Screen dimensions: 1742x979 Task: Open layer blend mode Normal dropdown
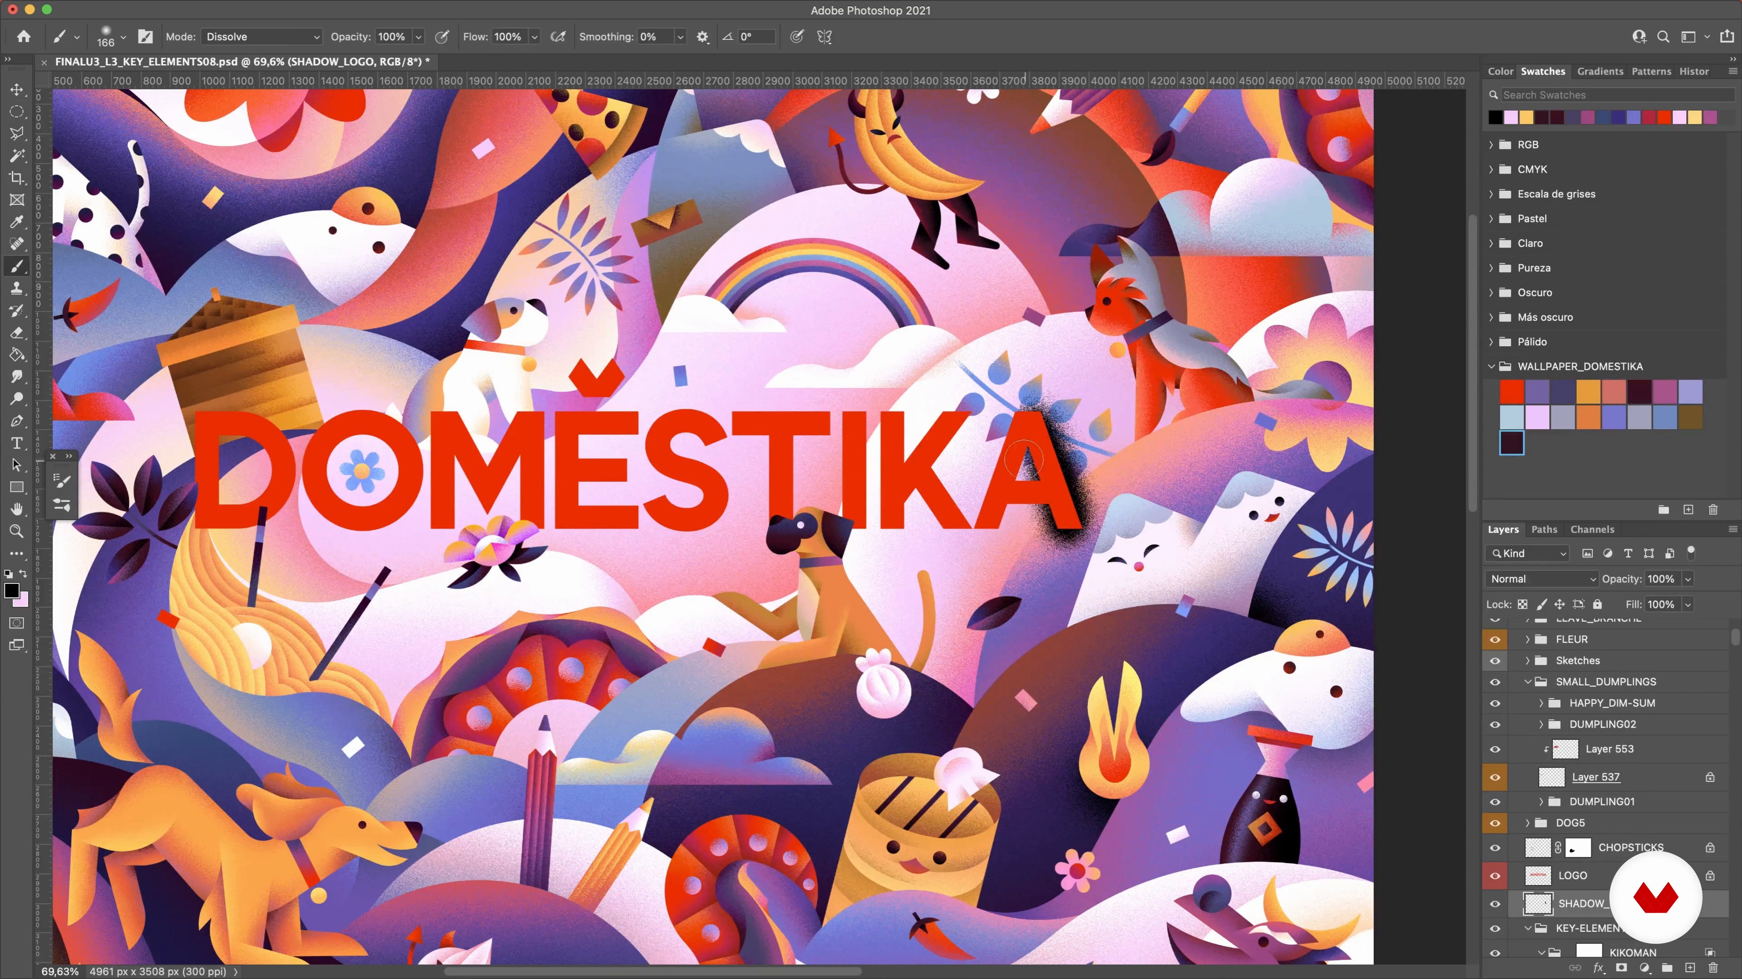pyautogui.click(x=1542, y=579)
